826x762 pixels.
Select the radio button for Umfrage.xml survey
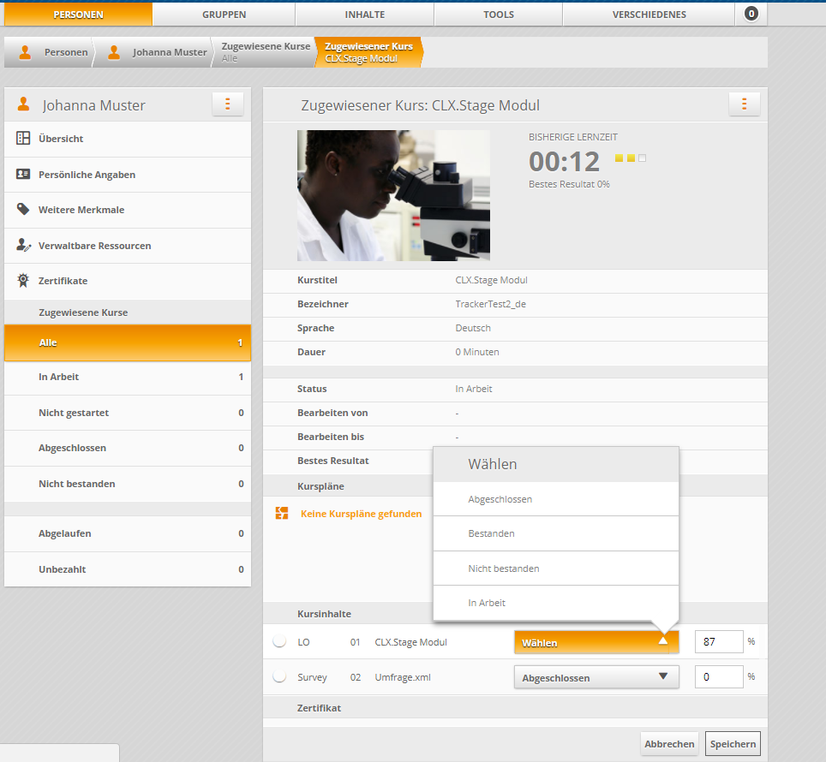point(279,677)
